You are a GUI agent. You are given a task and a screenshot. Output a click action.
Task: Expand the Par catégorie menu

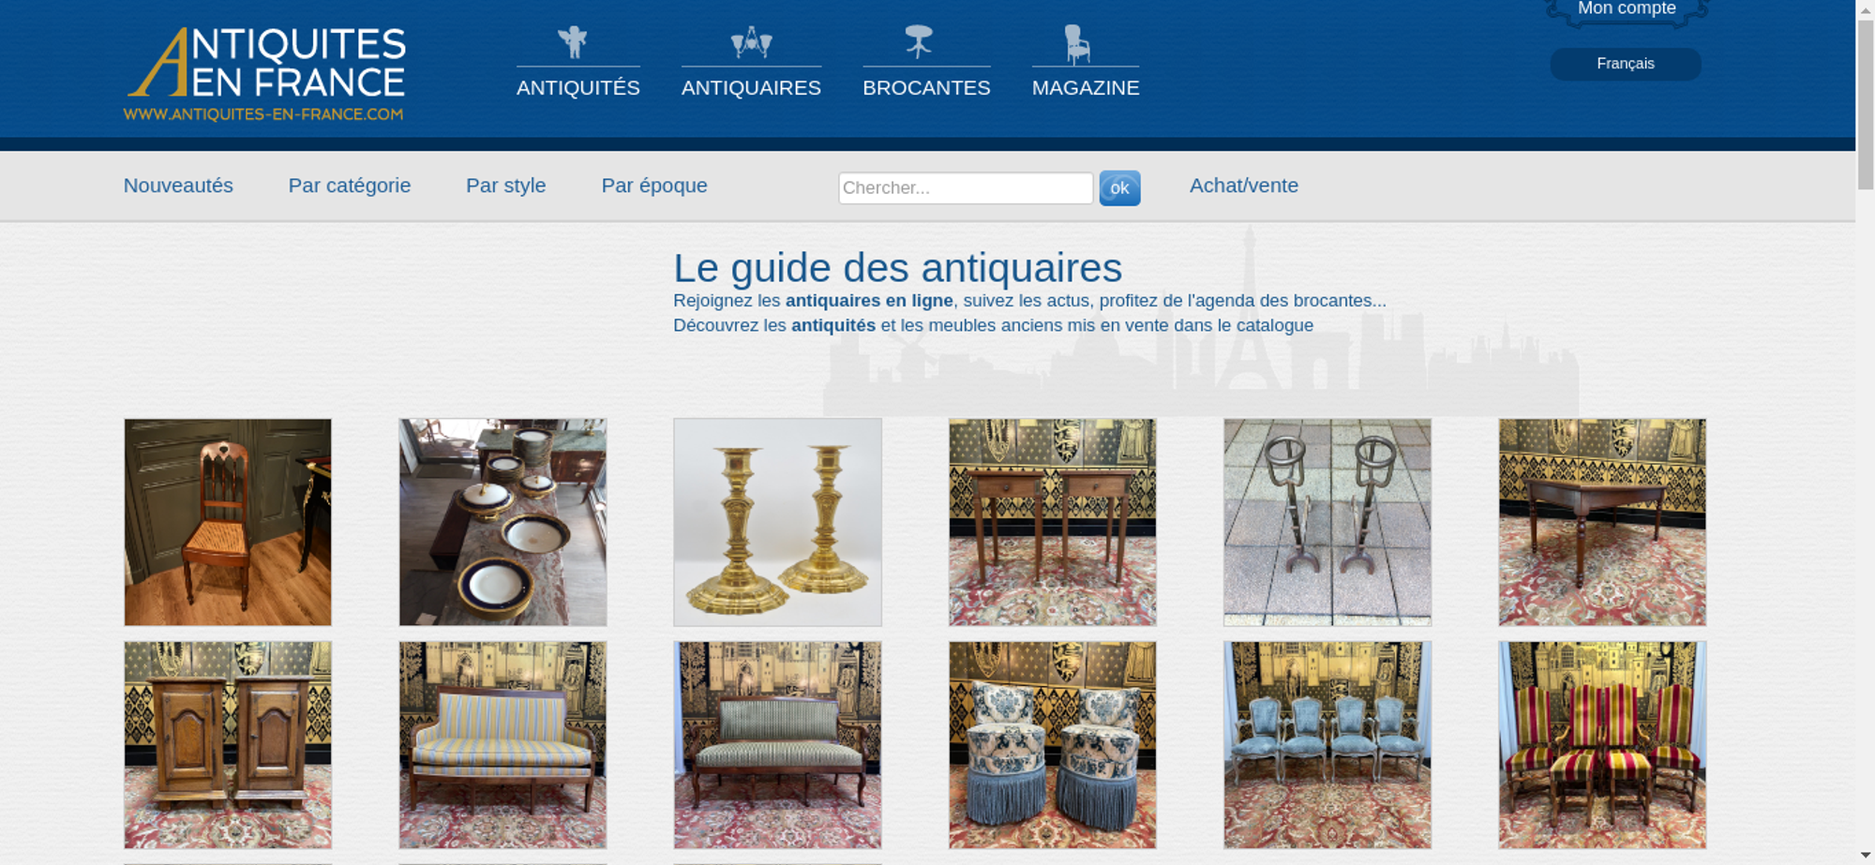coord(350,186)
